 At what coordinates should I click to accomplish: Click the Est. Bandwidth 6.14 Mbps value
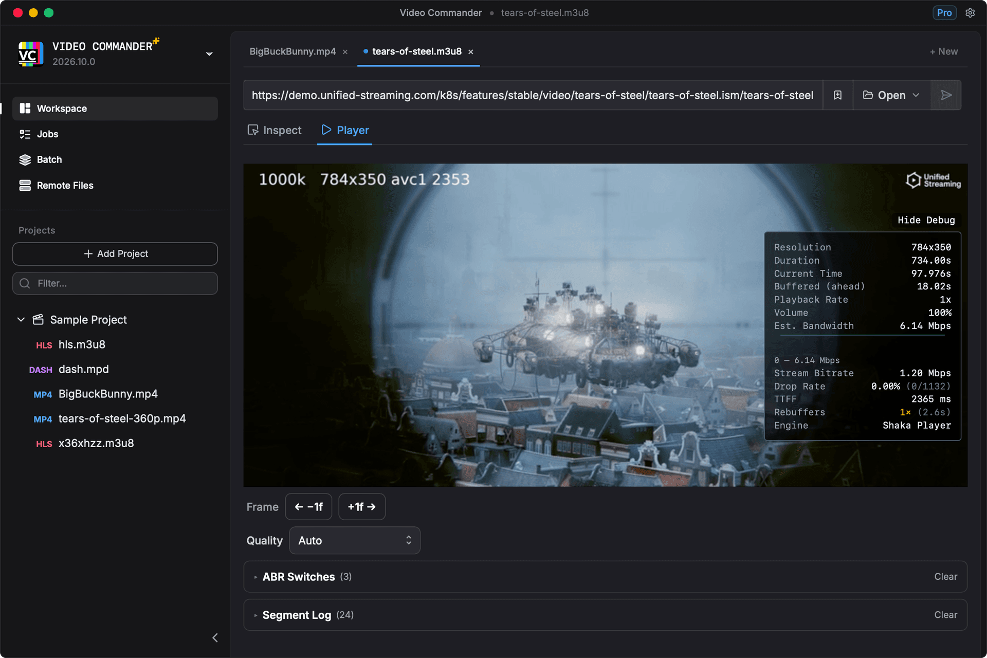(925, 326)
